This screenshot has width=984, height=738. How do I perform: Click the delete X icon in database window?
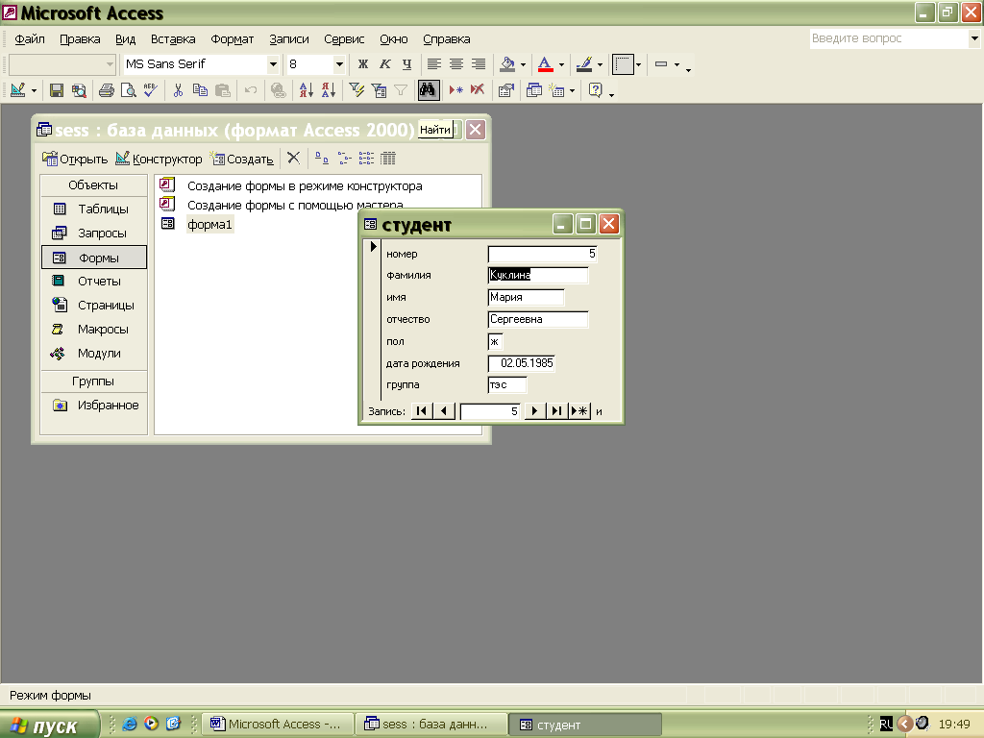(293, 159)
